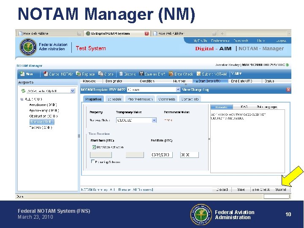Click the Submit NOTAM icon in top toolbar
The width and height of the screenshot is (304, 228).
[x=198, y=74]
